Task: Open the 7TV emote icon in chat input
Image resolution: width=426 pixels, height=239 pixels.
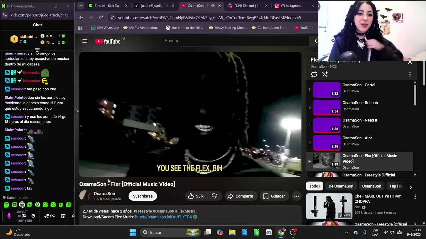Action: click(x=24, y=216)
